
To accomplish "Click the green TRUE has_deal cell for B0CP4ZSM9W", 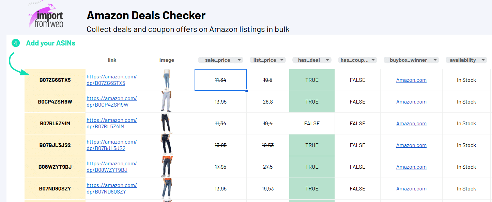I will [x=312, y=102].
